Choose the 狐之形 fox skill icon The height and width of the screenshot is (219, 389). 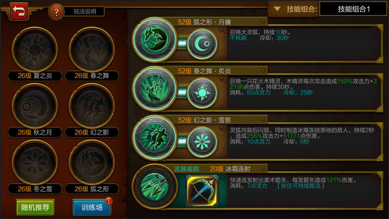tap(91, 163)
